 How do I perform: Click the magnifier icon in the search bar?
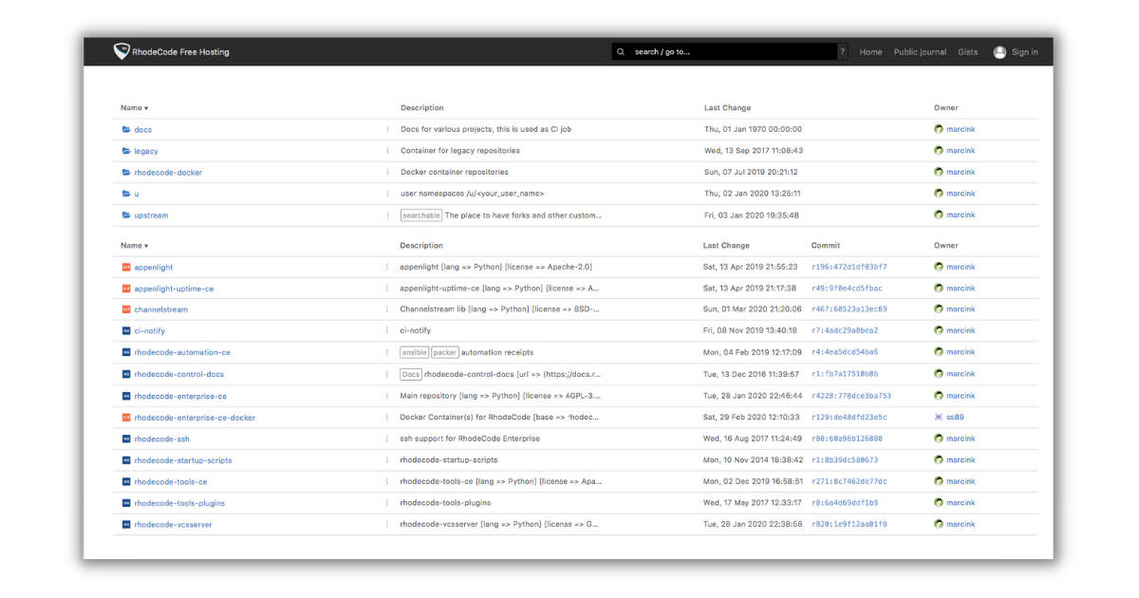point(621,51)
